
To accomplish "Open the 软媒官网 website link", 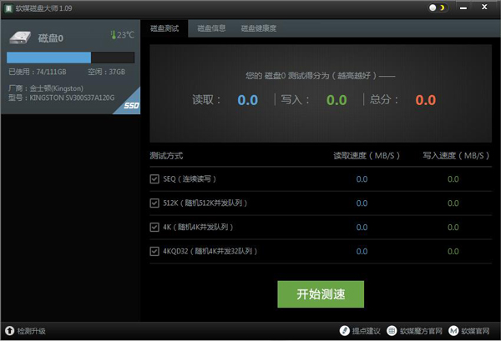I will 475,331.
